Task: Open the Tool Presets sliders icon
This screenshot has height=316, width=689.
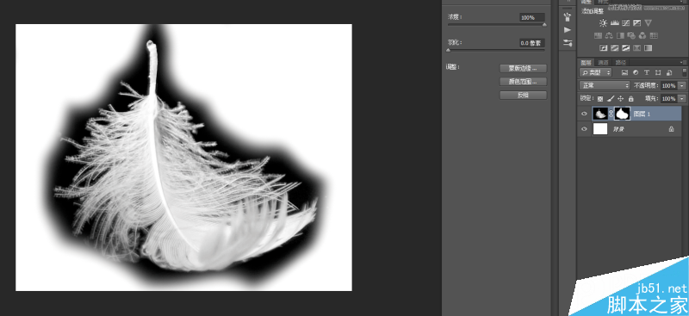Action: [x=568, y=43]
